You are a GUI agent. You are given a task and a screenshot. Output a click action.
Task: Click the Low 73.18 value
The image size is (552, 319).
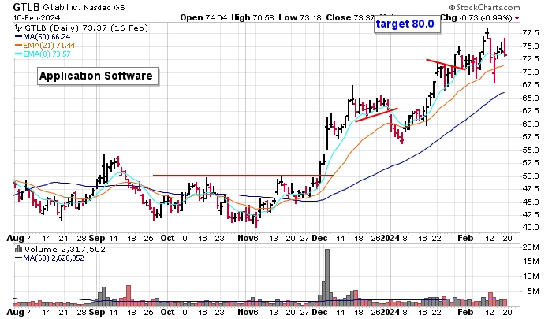(300, 17)
